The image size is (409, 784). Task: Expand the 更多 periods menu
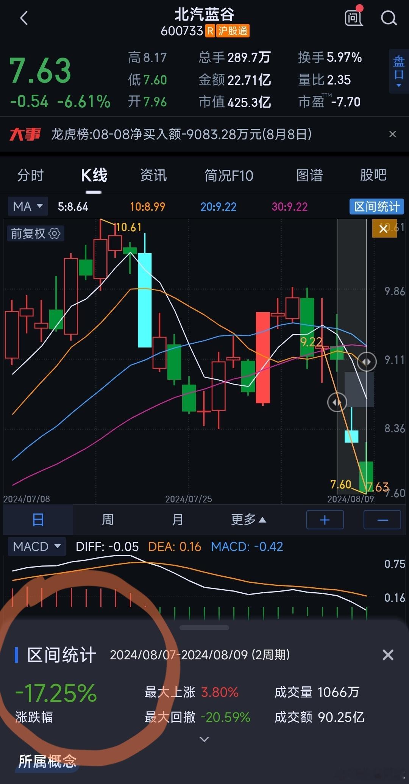248,520
